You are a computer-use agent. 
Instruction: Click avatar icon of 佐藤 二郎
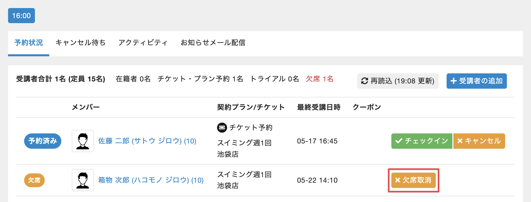(x=83, y=141)
